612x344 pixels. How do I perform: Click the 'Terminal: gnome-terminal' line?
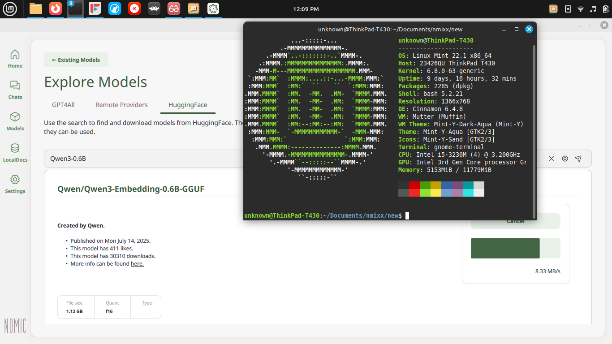tap(441, 147)
